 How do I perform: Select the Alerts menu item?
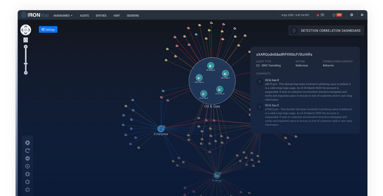coord(84,16)
